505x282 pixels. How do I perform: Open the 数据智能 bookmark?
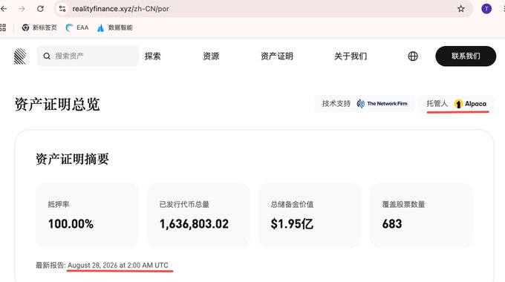114,27
